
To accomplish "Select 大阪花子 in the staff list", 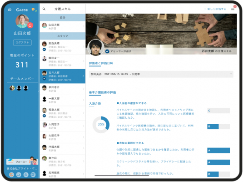I will pyautogui.click(x=63, y=137).
